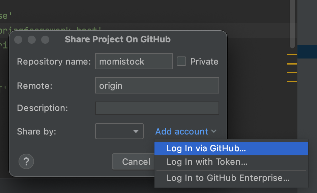Focus the Remote field containing origin

[x=157, y=85]
